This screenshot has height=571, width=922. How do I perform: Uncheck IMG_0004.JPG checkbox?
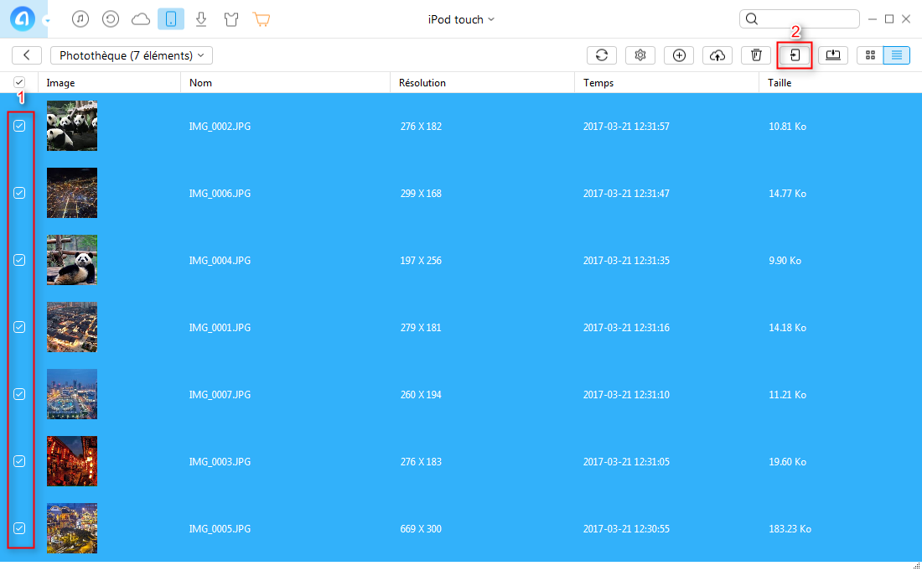[19, 260]
